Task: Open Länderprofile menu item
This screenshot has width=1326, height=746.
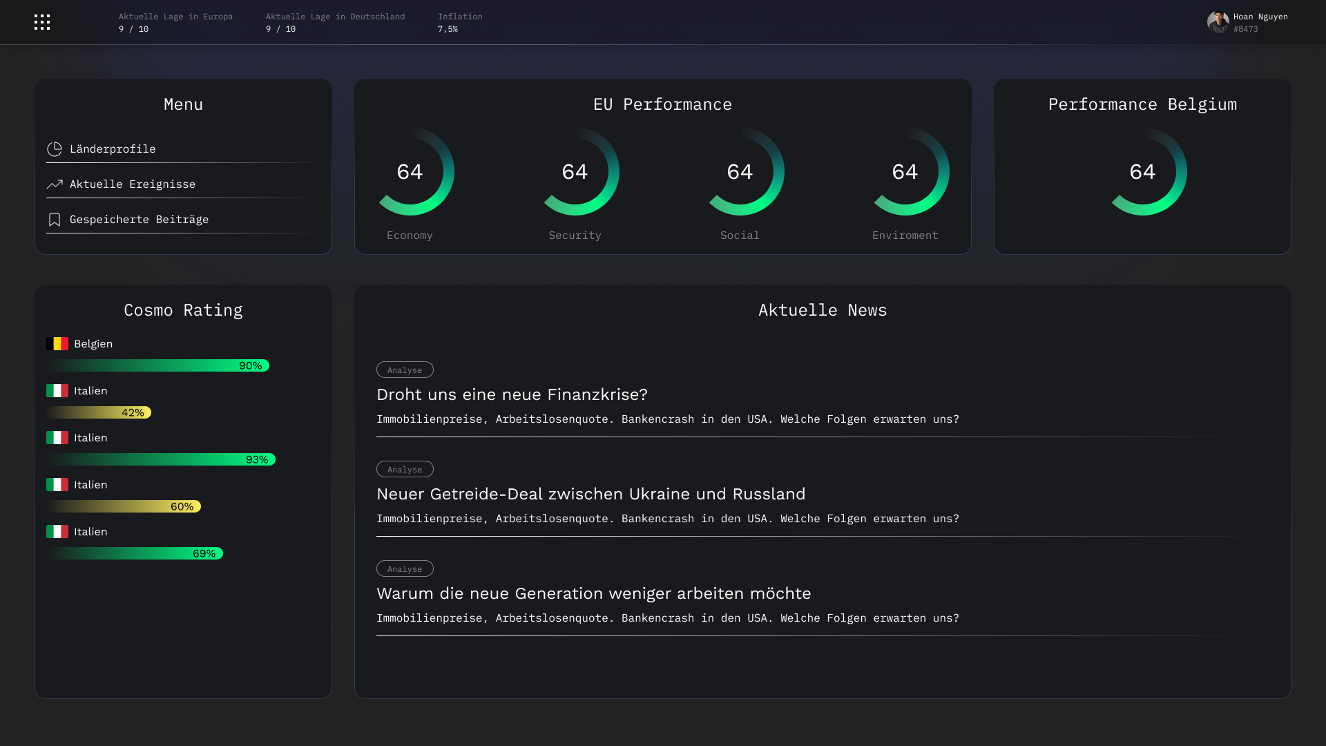Action: click(113, 149)
